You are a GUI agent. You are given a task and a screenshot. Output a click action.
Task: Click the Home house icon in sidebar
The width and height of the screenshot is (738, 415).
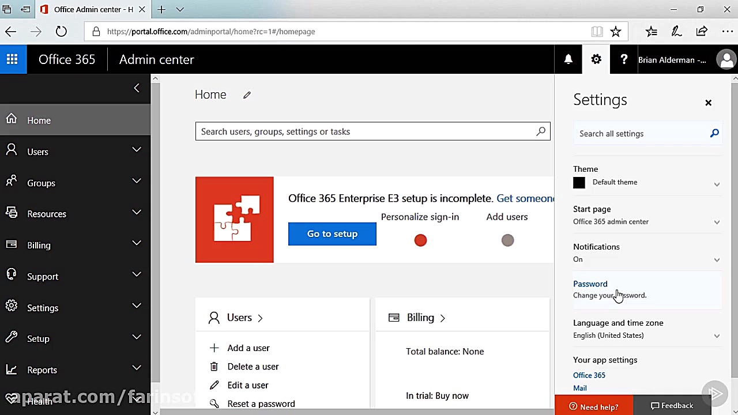click(11, 119)
